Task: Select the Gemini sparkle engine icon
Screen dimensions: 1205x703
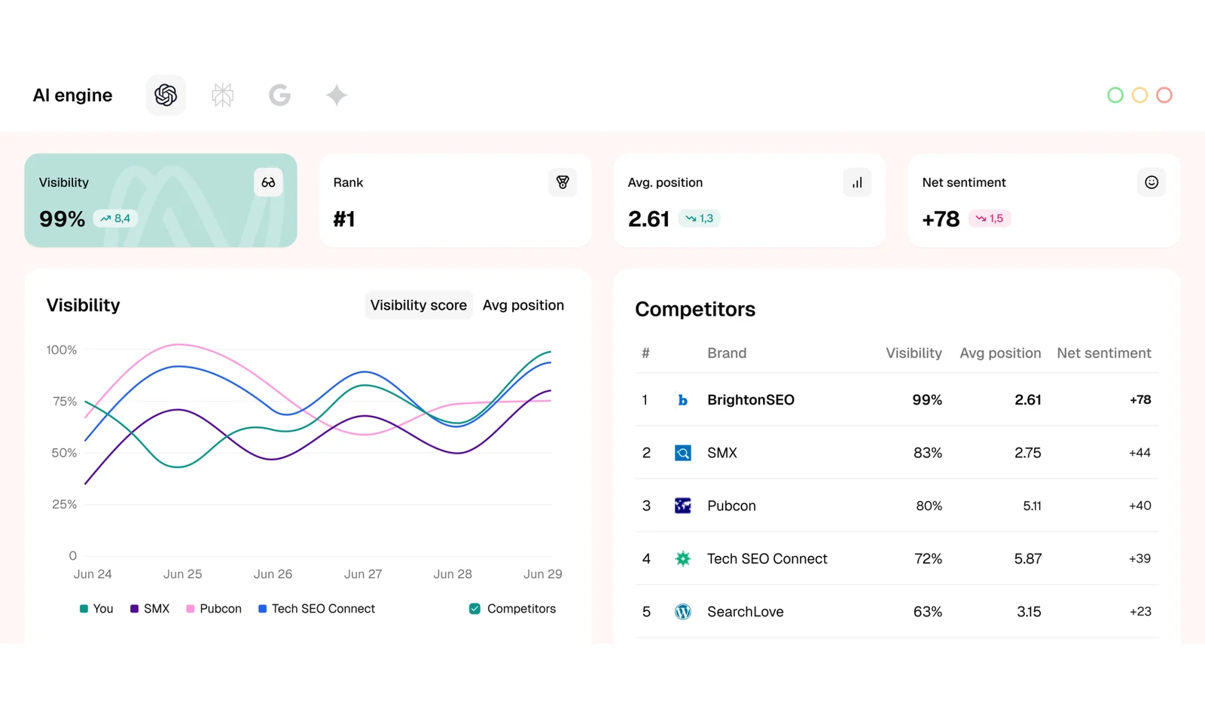Action: 337,95
